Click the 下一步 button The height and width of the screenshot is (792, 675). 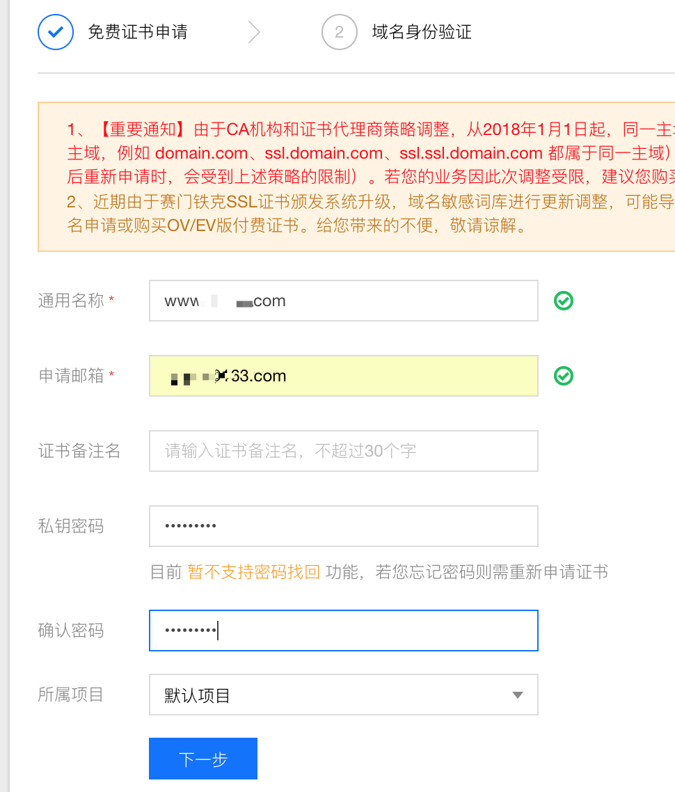[x=202, y=759]
